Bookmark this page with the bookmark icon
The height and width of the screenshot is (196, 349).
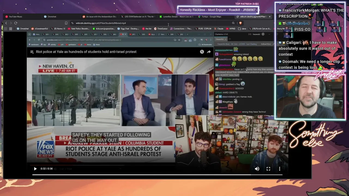[x=66, y=23]
